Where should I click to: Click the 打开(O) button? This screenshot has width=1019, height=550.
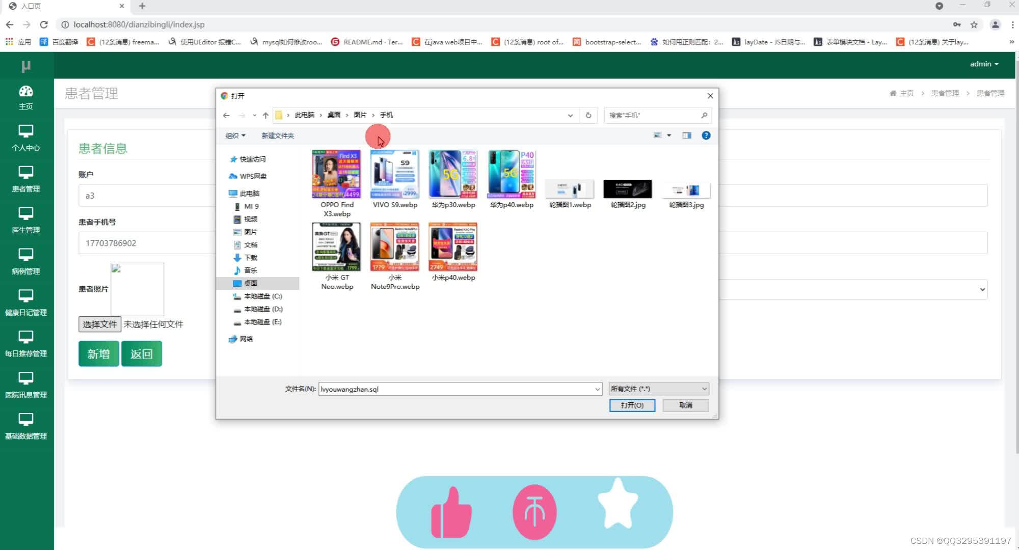(632, 405)
